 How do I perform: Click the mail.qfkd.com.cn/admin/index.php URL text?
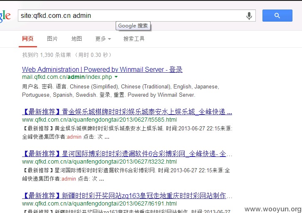point(67,77)
